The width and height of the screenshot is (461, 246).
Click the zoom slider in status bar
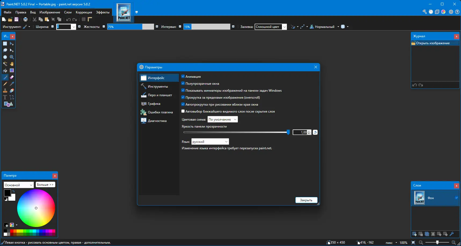click(x=437, y=243)
